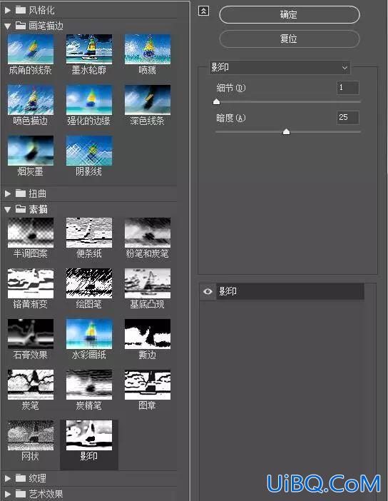Choose the 半调图案 sketch filter
388x501 pixels.
coord(31,233)
